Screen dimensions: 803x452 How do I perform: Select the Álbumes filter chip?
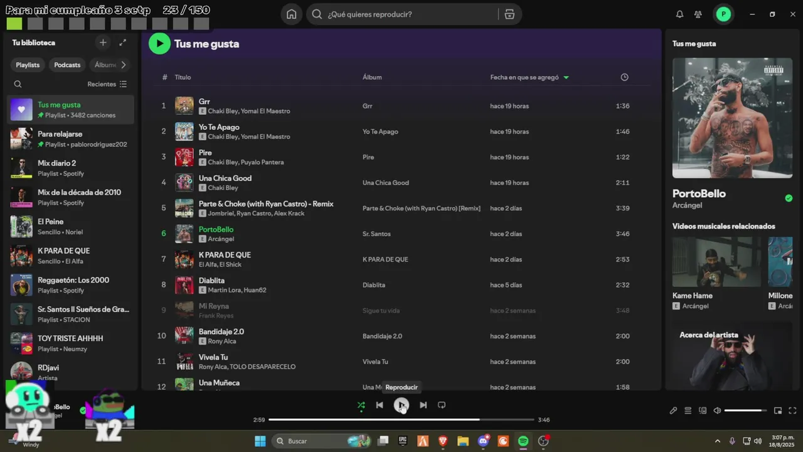click(x=105, y=65)
